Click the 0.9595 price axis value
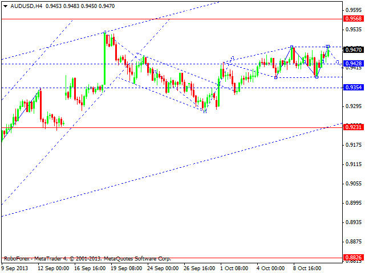The width and height of the screenshot is (365, 273). (x=354, y=10)
